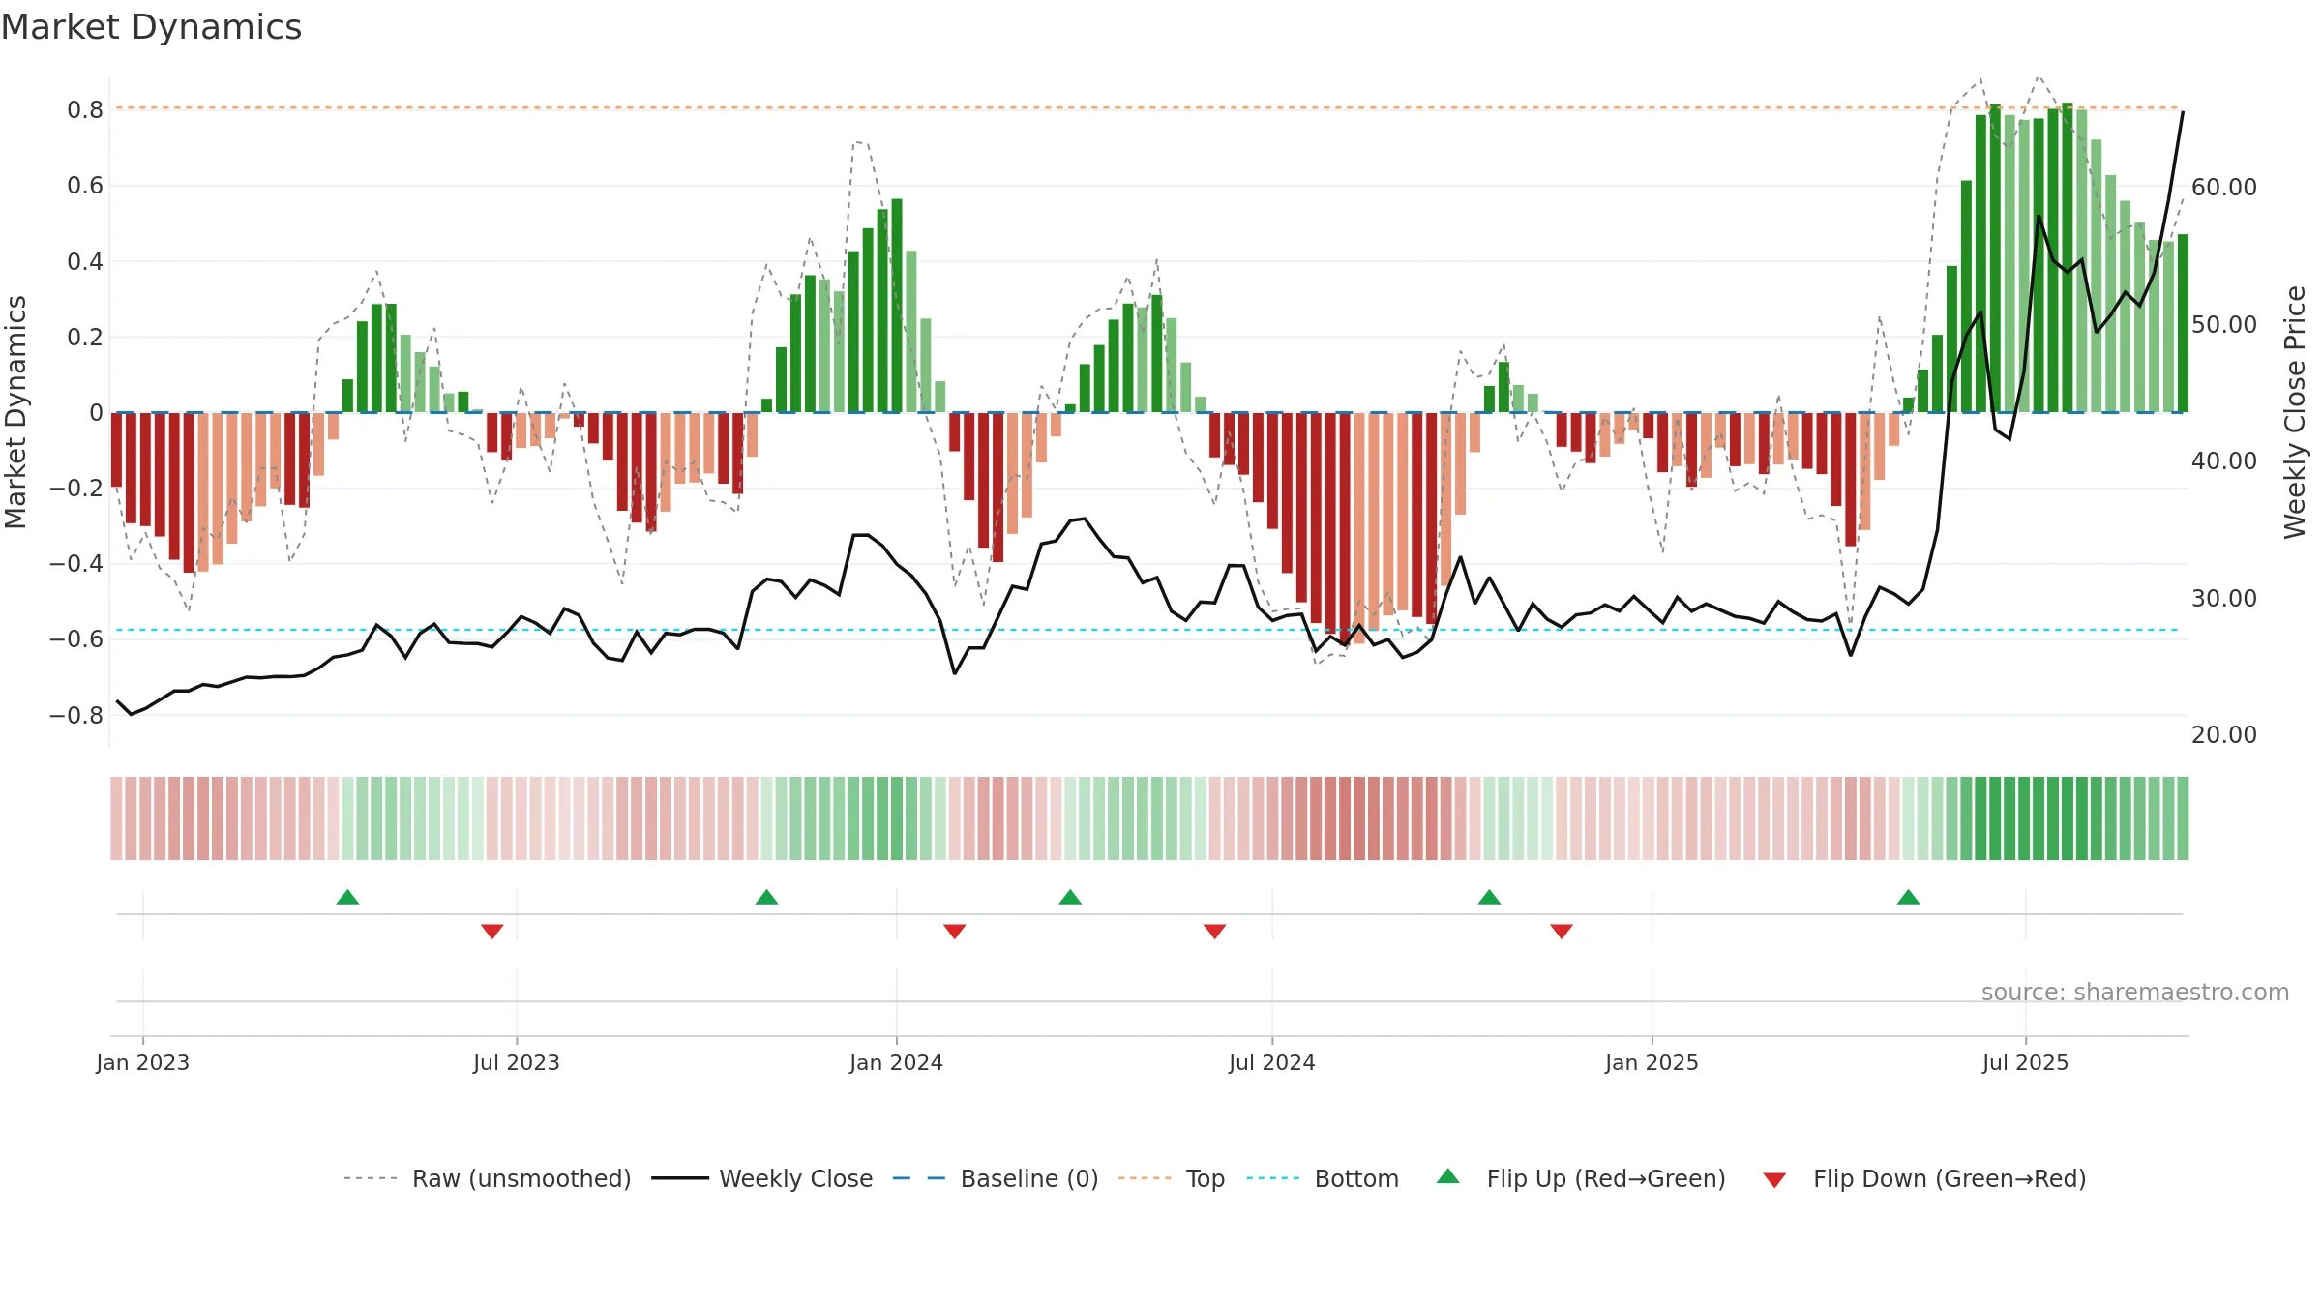Click the 30.00 price tick on right axis
The width and height of the screenshot is (2322, 1306).
click(x=2224, y=598)
